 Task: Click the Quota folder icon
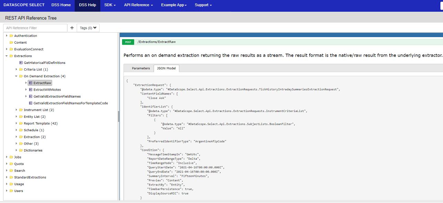(11, 164)
